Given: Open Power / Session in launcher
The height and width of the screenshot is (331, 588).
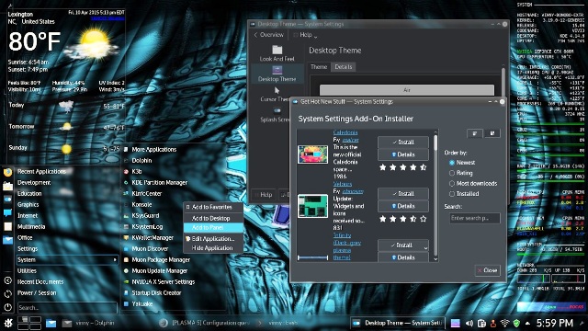Looking at the screenshot, I should [37, 292].
